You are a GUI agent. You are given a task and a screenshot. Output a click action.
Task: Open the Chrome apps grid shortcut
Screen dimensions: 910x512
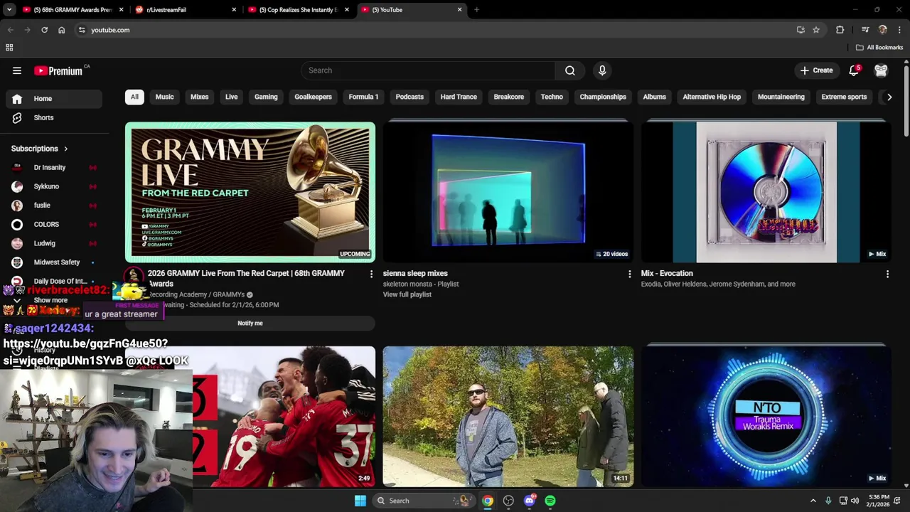coord(9,48)
